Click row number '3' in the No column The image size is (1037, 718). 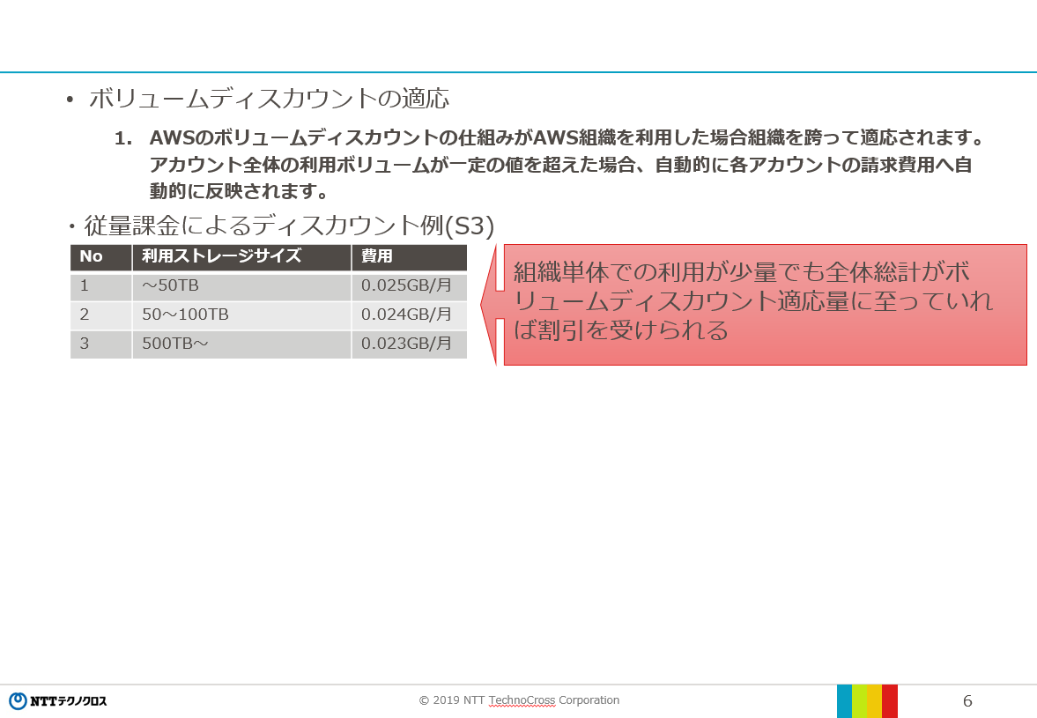coord(100,344)
